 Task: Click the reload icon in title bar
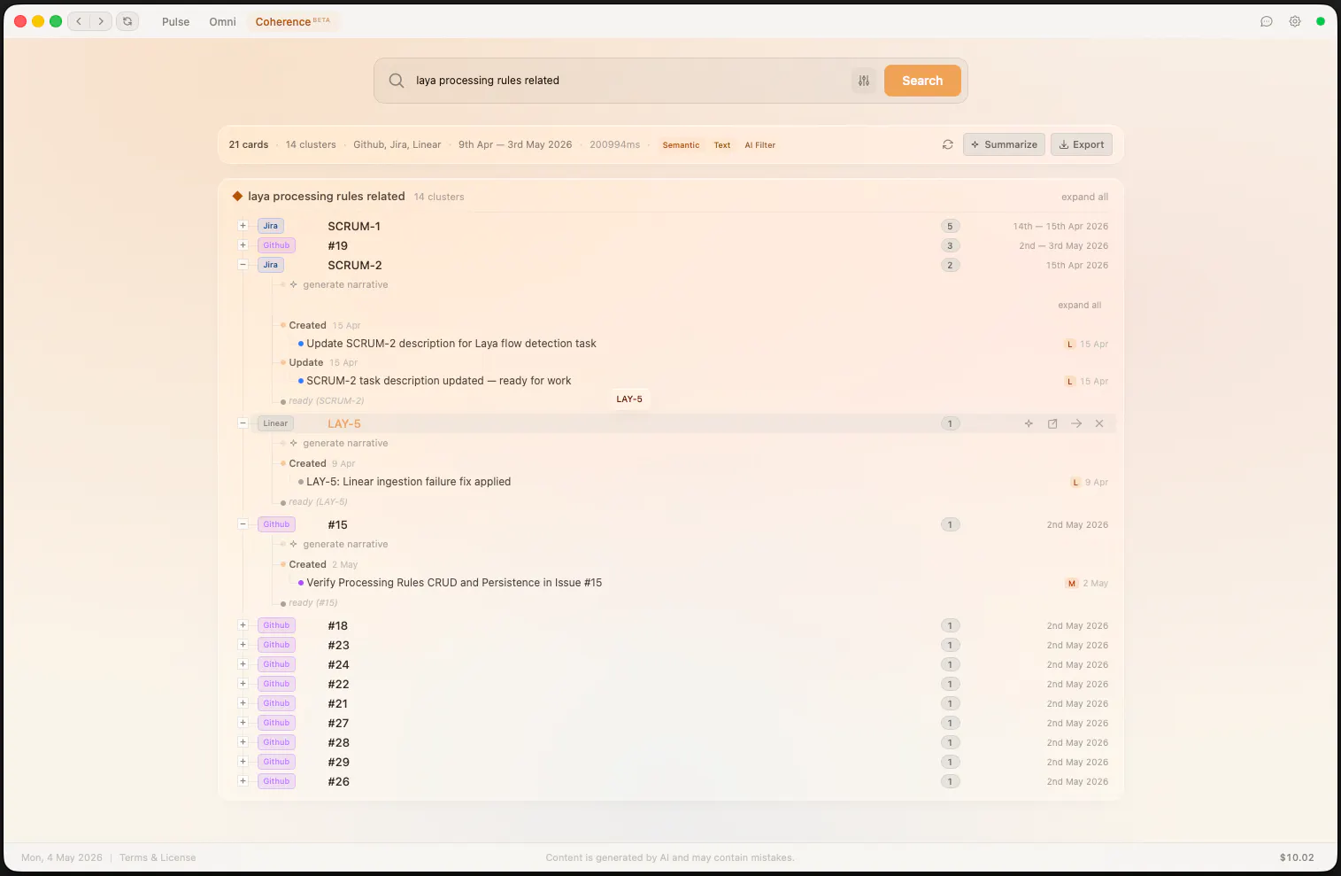(x=127, y=21)
